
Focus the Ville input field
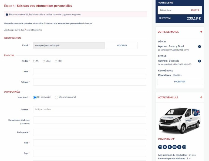coord(90,143)
